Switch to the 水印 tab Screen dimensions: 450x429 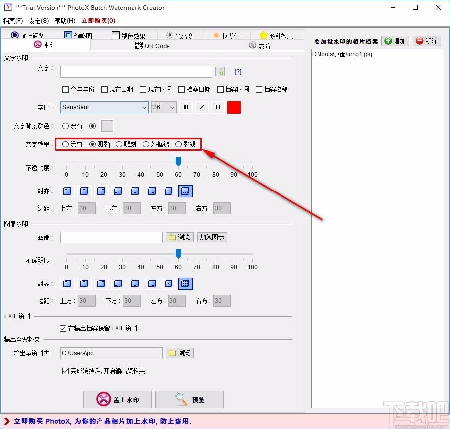tap(45, 45)
